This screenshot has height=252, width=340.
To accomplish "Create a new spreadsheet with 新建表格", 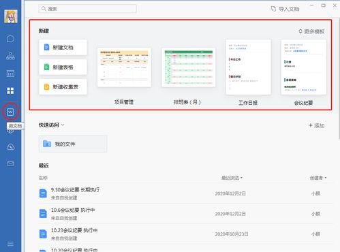I will [63, 67].
